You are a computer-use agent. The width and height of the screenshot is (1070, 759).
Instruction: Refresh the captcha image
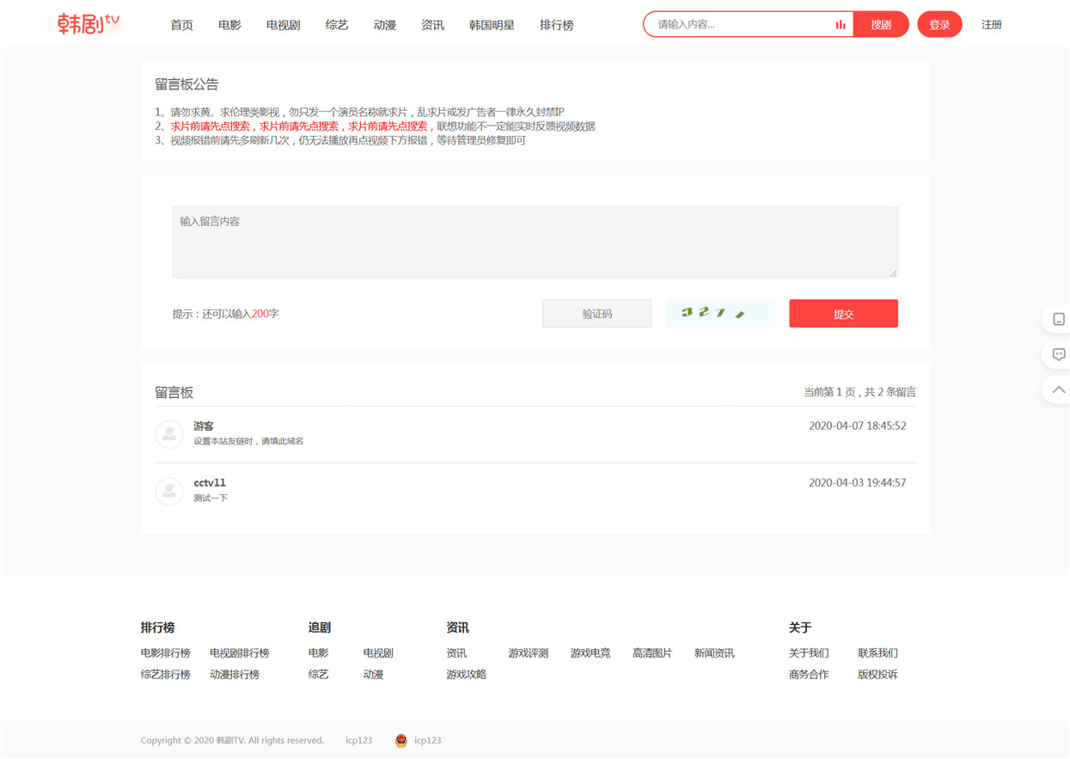pyautogui.click(x=720, y=313)
